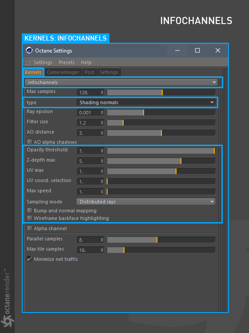Adjust the Filter size slider
This screenshot has width=249, height=333.
(x=161, y=123)
